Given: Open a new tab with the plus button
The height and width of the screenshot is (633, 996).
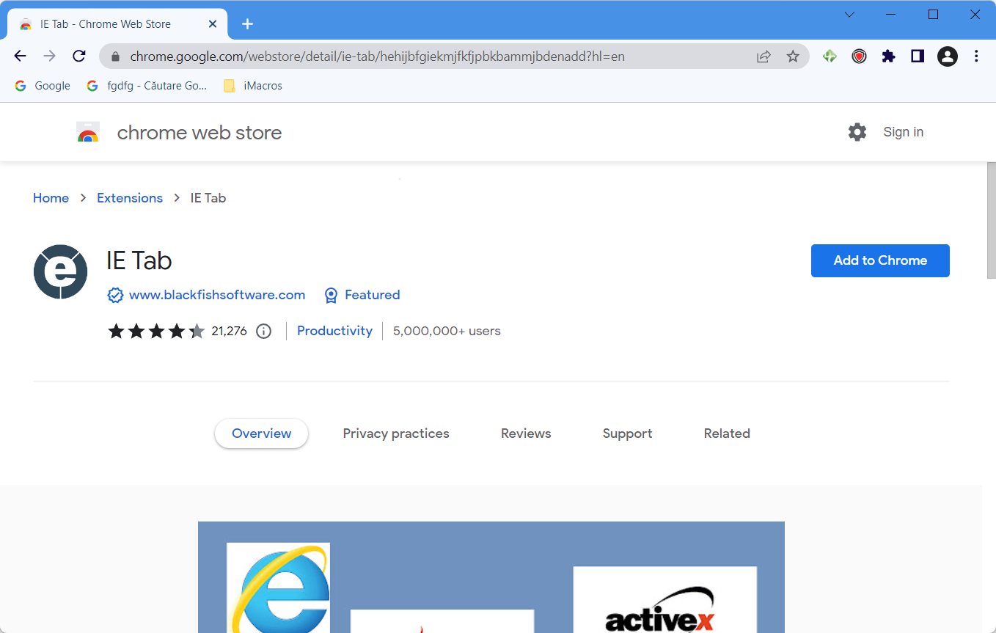Looking at the screenshot, I should (247, 23).
